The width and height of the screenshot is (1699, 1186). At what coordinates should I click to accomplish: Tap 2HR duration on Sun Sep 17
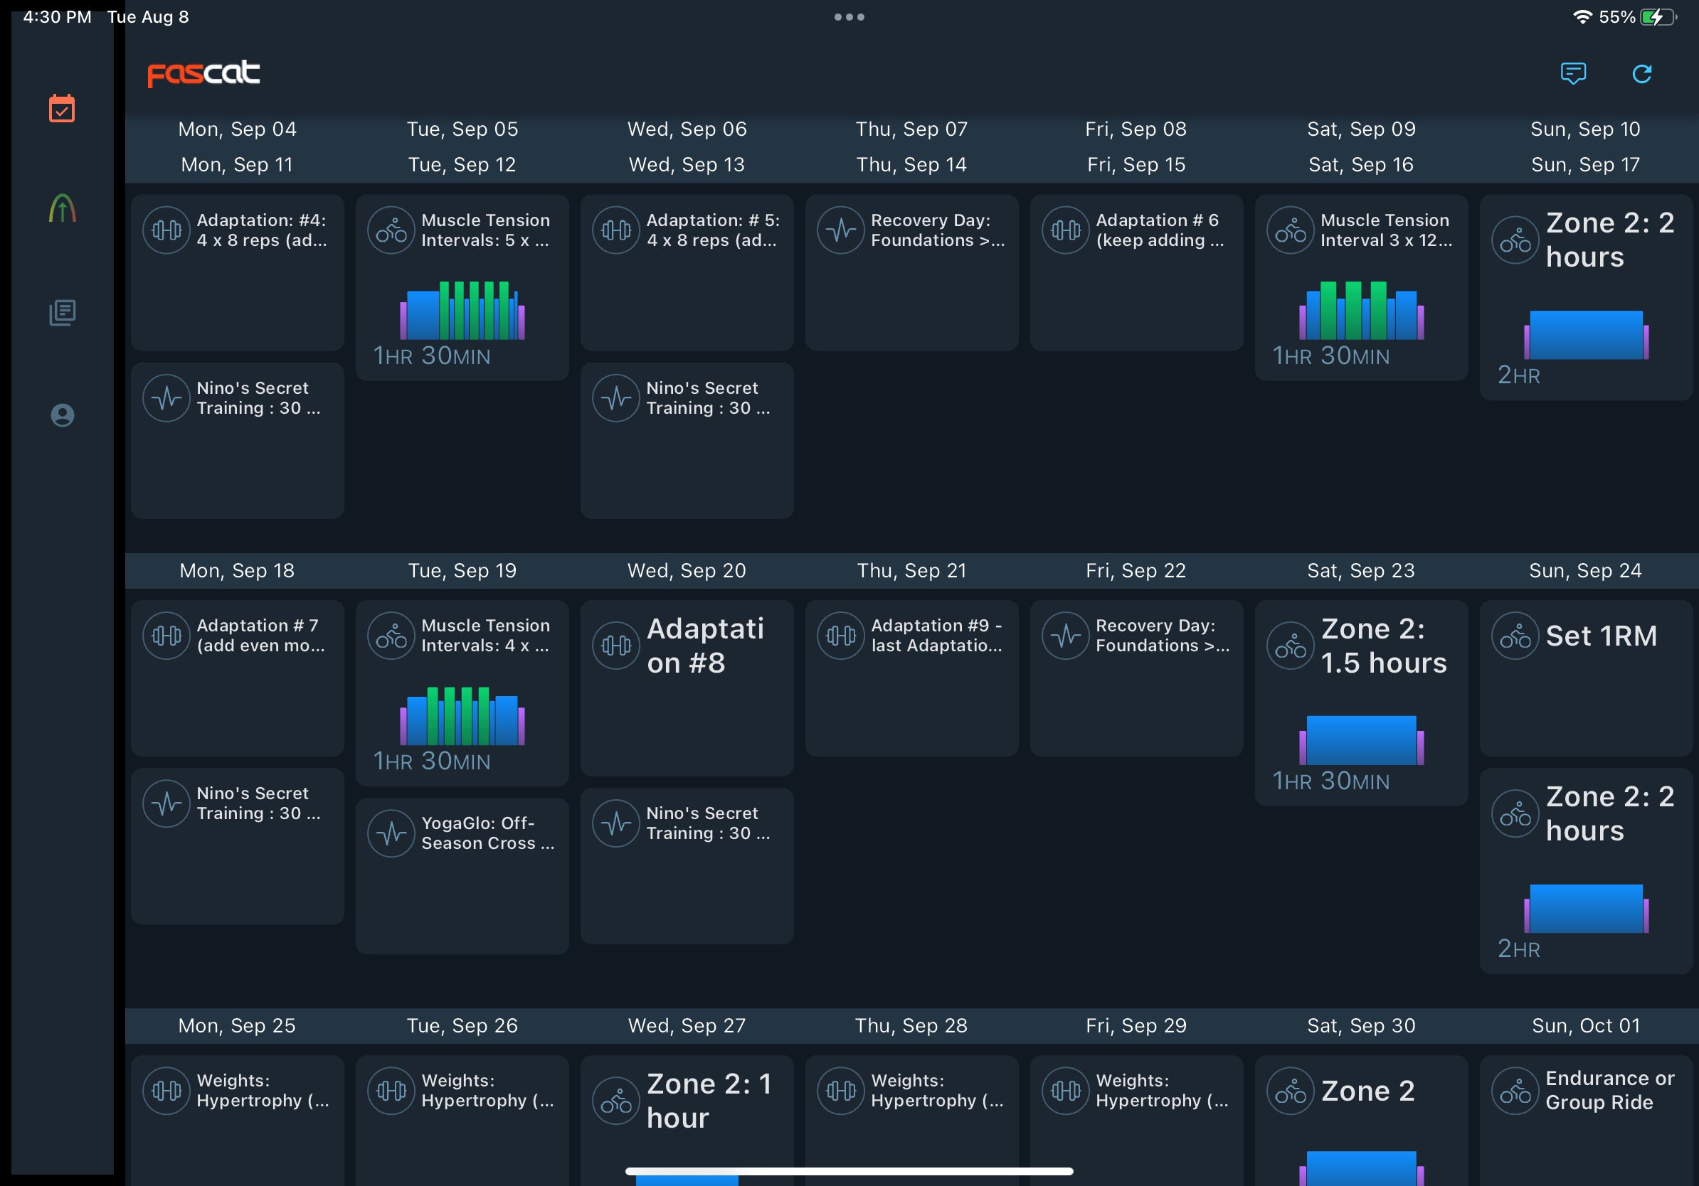1518,375
